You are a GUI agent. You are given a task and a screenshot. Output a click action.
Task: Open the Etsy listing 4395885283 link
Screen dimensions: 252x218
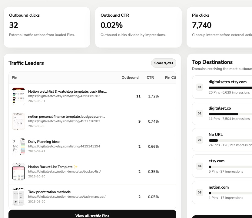(64, 96)
